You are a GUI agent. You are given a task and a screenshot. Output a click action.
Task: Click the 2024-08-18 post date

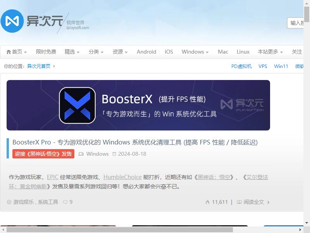132,154
